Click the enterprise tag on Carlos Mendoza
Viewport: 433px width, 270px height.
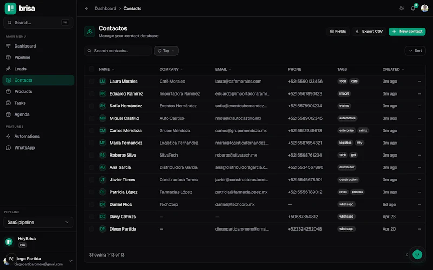pos(346,131)
